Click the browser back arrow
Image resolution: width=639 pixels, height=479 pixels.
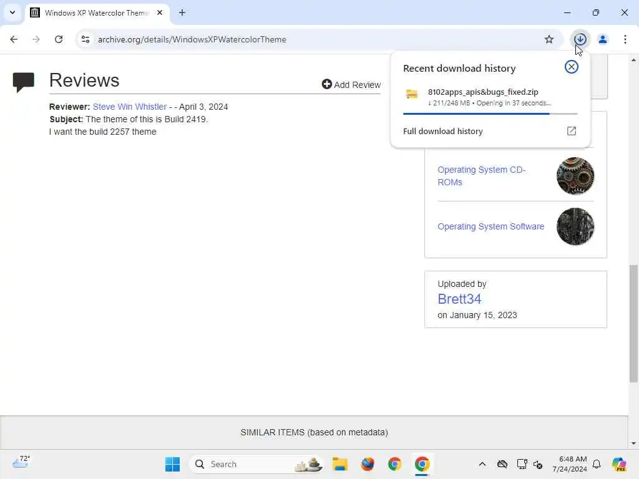point(14,39)
